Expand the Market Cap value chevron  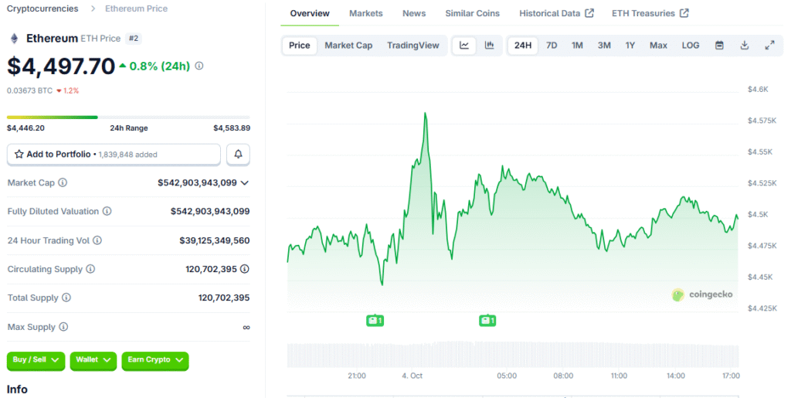click(245, 183)
